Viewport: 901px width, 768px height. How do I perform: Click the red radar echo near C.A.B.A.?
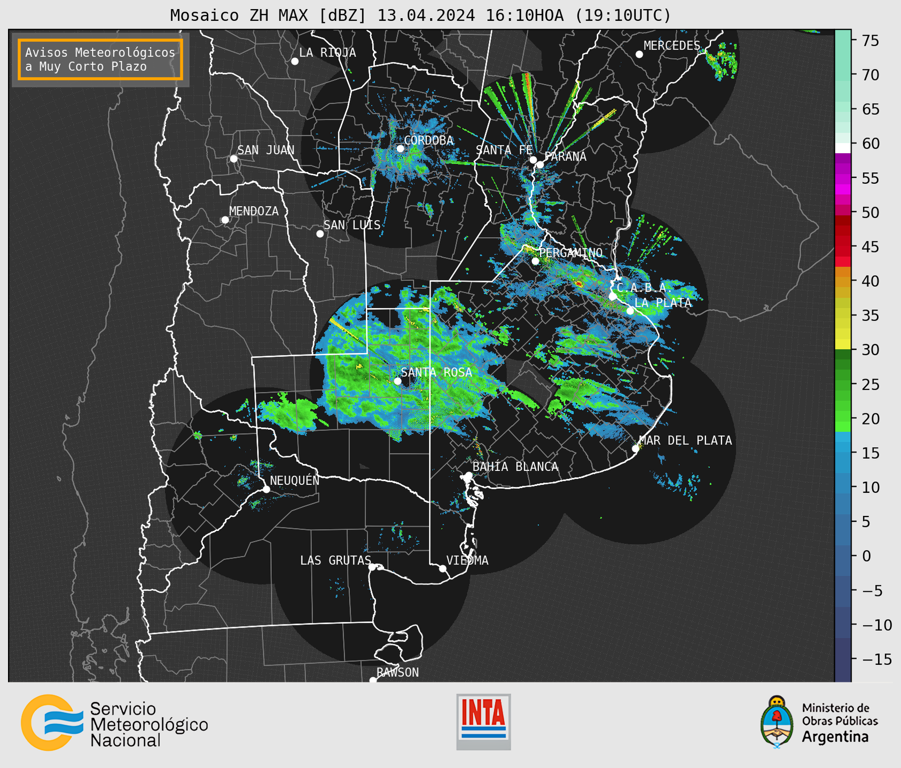coord(579,284)
